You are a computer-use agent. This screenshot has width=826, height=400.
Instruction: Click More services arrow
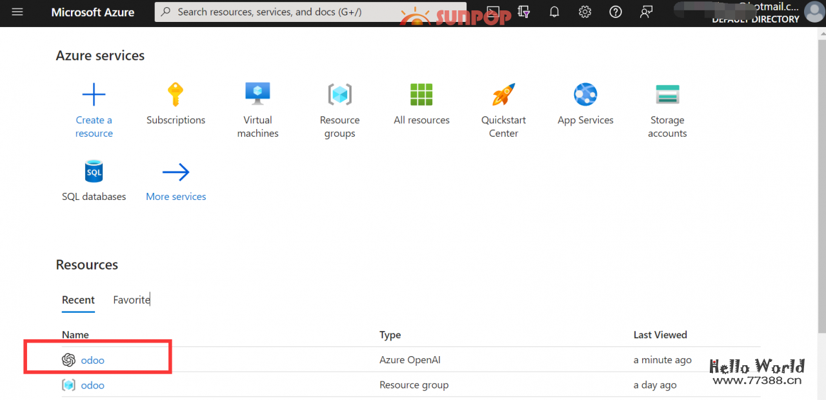pos(176,172)
